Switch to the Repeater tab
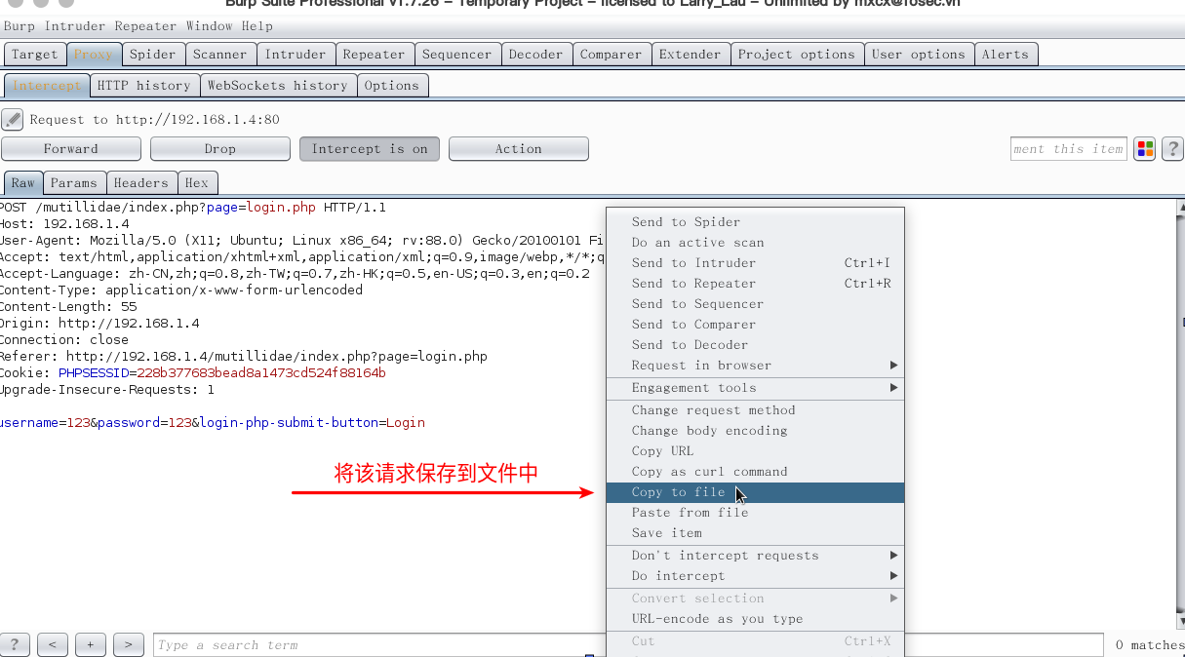The image size is (1185, 657). [x=374, y=55]
